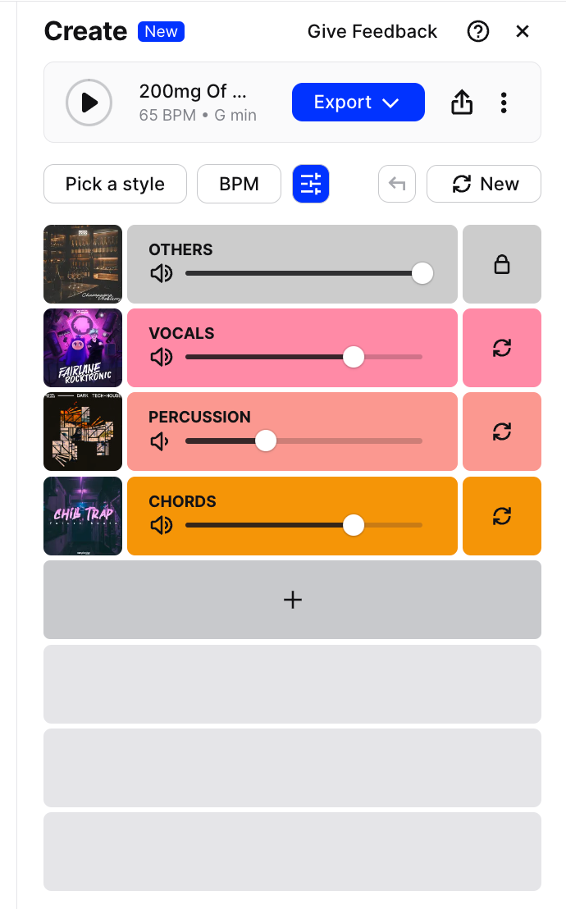Click the CHILL TRAP artwork thumbnail
The image size is (566, 909).
[82, 515]
